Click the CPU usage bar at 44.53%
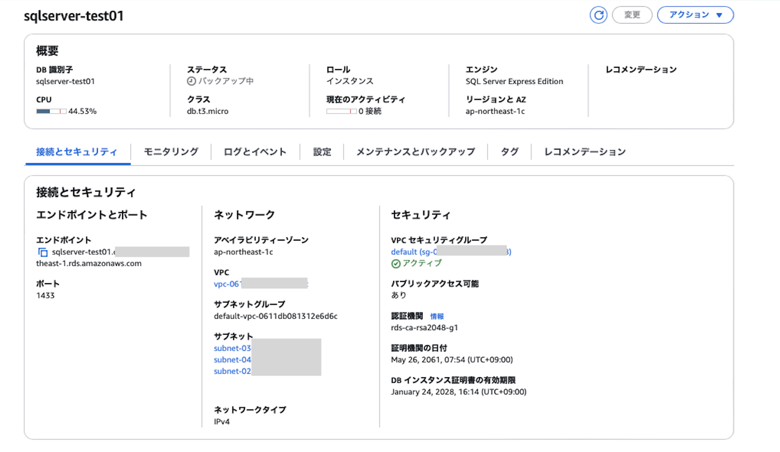Screen dimensions: 780x452 coord(51,111)
